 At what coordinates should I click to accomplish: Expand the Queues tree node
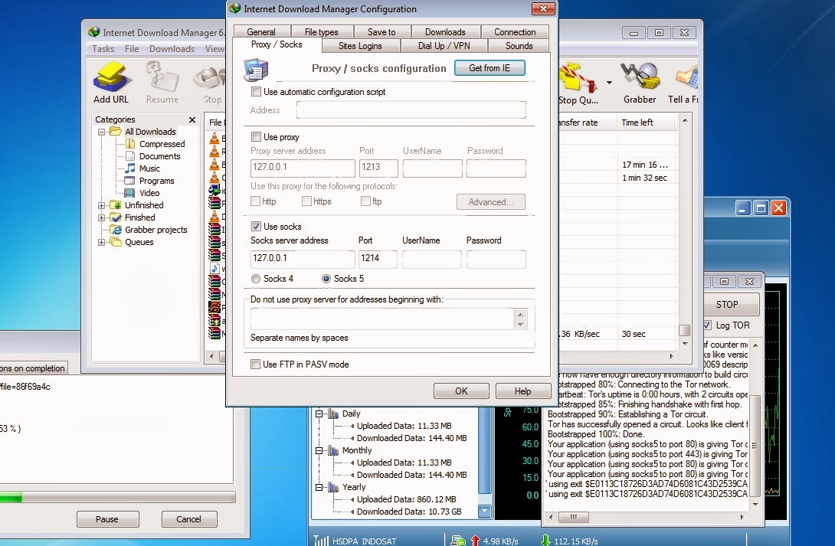coord(101,242)
